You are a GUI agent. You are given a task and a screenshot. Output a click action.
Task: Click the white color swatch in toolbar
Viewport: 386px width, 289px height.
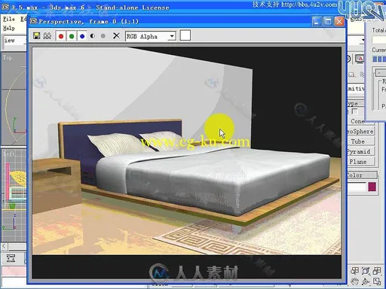(185, 35)
